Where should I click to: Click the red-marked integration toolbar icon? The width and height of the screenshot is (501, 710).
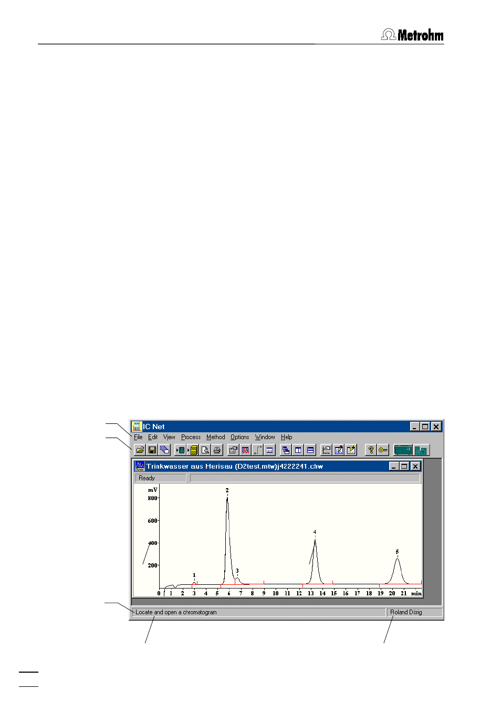pos(245,450)
